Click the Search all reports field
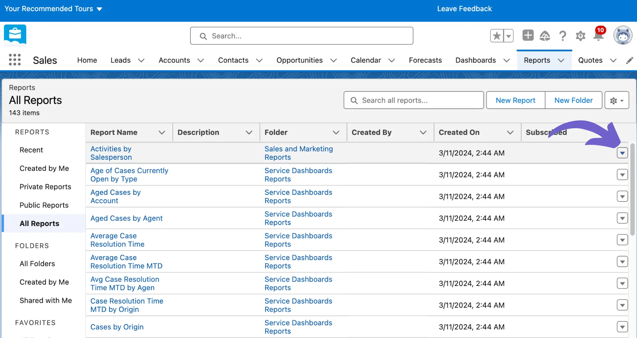 [413, 100]
